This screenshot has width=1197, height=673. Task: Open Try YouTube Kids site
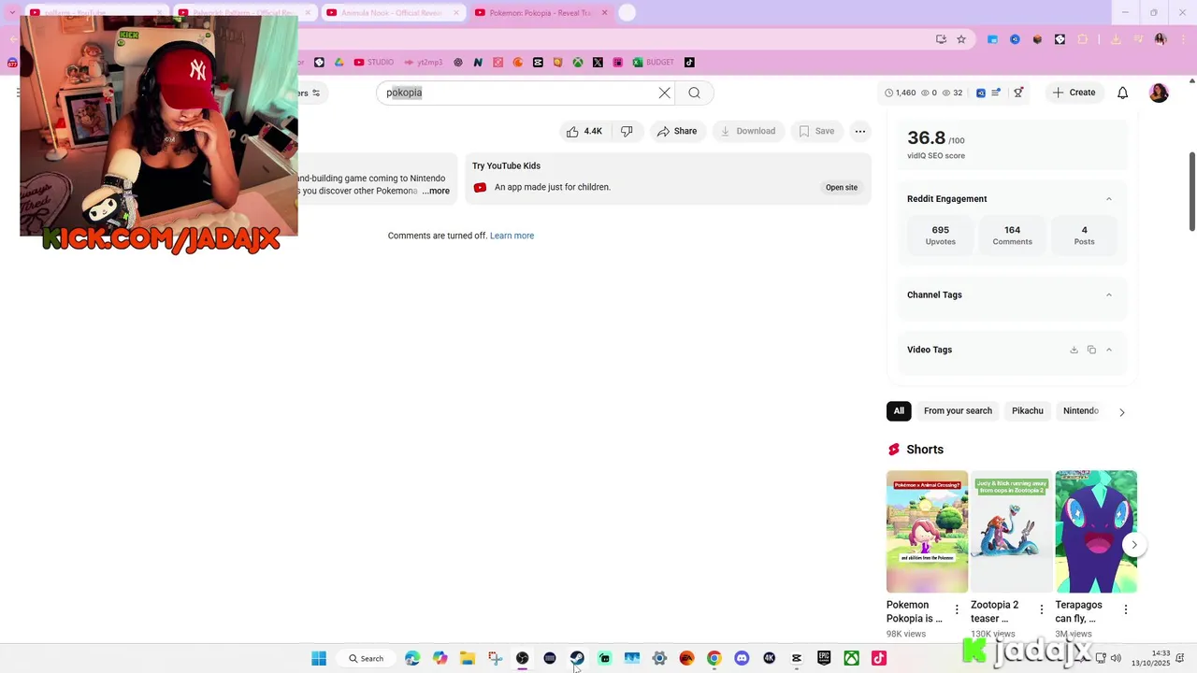click(x=841, y=187)
